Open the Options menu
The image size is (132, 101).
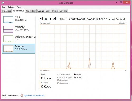tap(11, 7)
